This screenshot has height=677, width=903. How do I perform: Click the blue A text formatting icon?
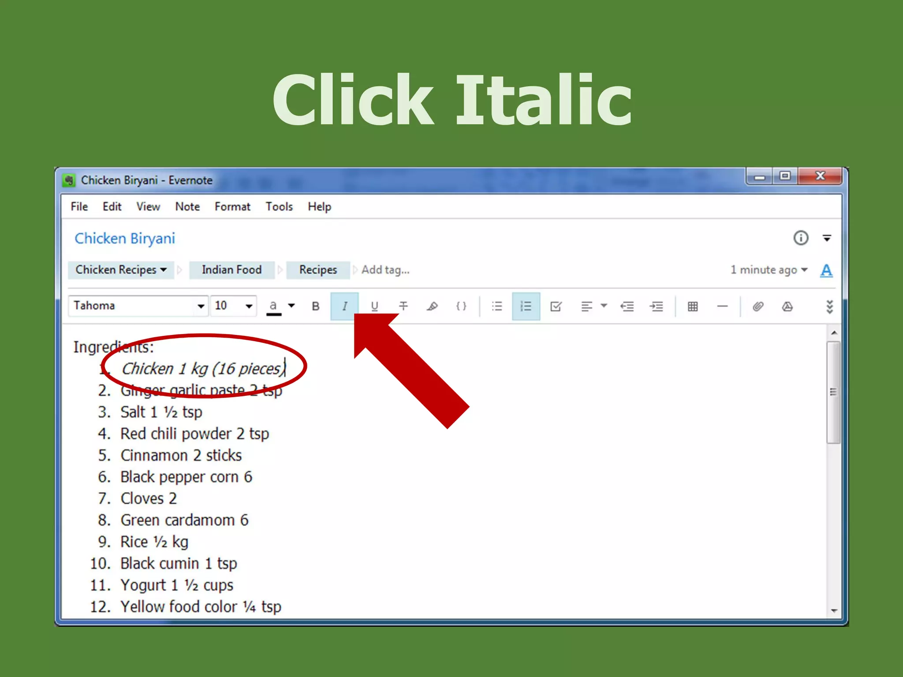(x=826, y=270)
